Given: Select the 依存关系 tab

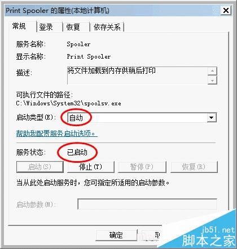Looking at the screenshot, I should click(107, 27).
